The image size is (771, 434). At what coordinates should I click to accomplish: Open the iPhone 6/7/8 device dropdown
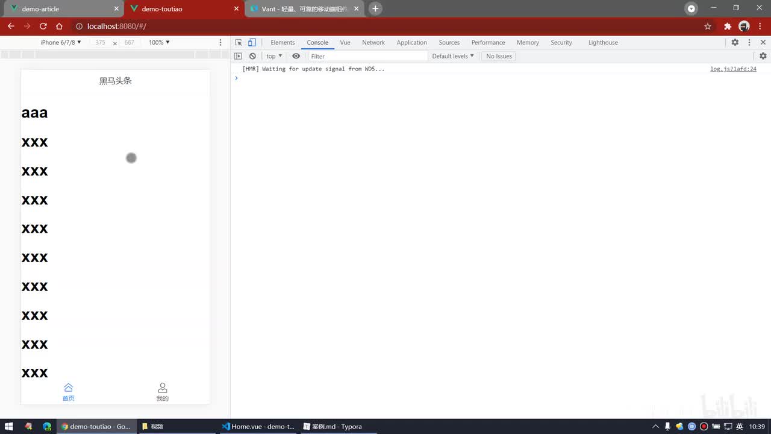(x=61, y=42)
